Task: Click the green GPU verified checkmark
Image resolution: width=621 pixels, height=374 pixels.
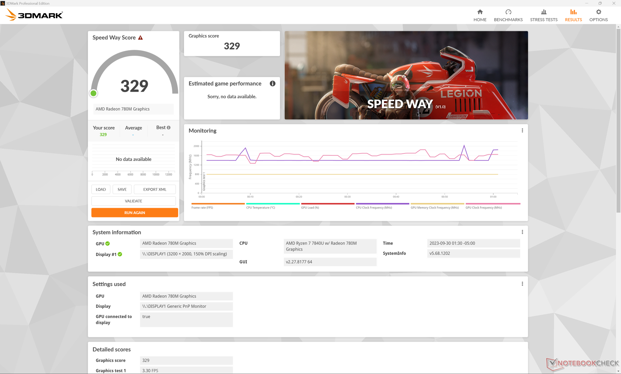Action: coord(108,244)
